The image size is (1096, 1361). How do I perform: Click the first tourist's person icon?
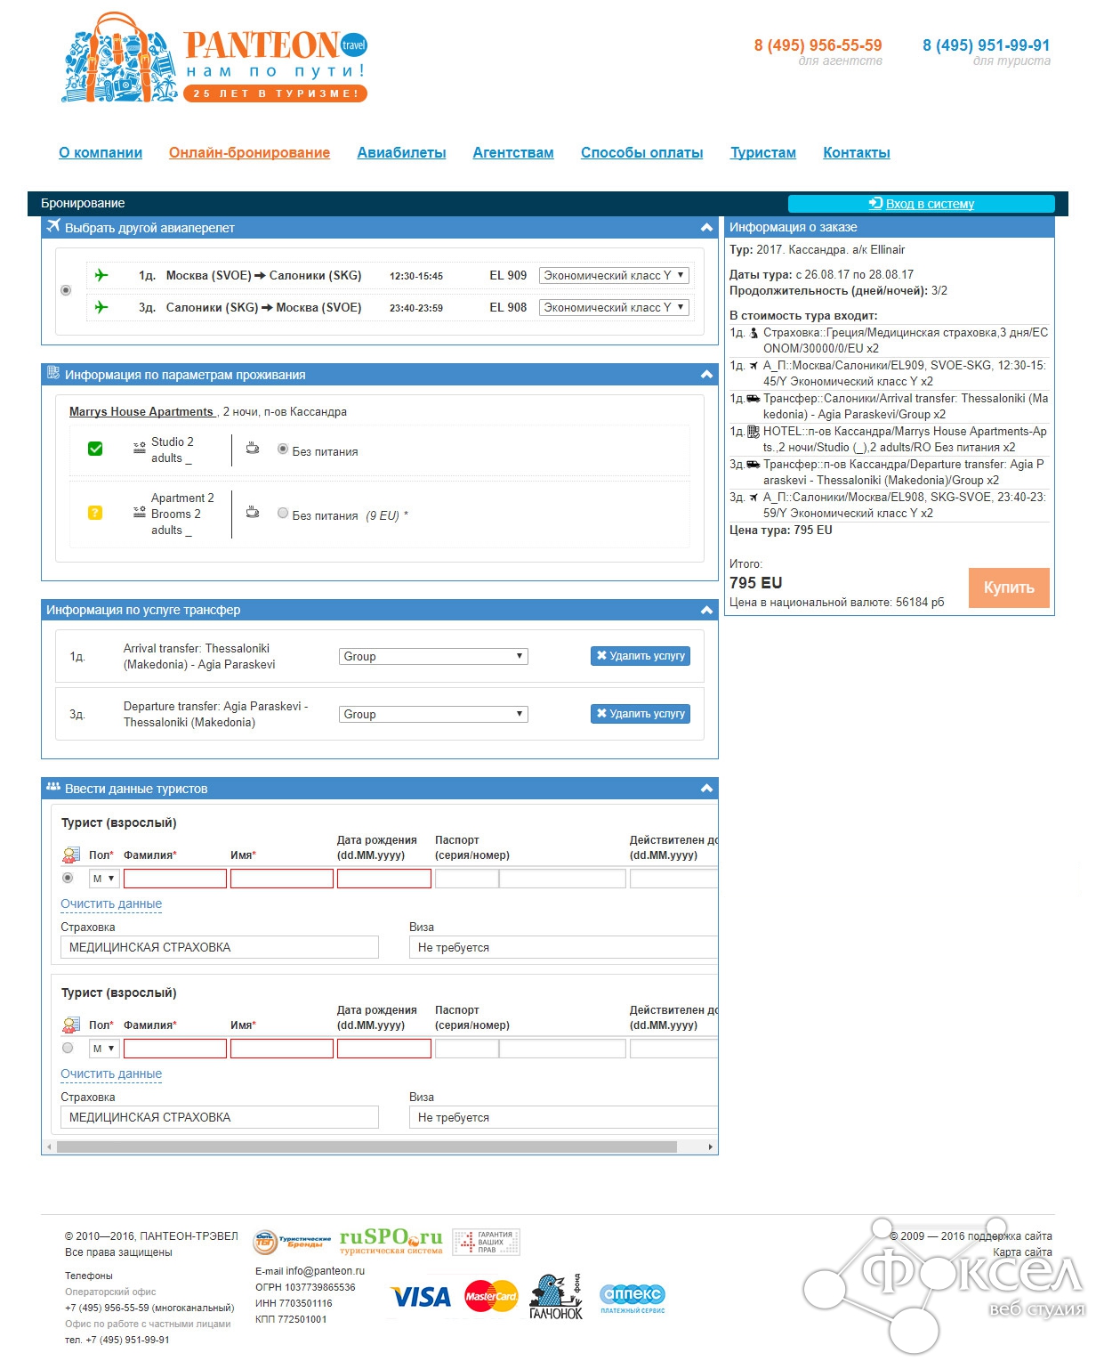(71, 855)
